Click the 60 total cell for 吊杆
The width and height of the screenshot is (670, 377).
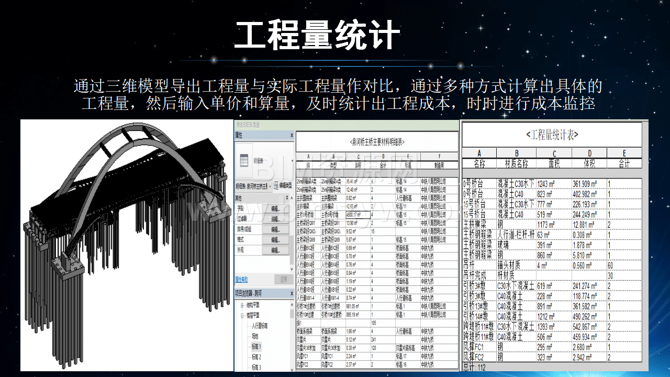click(624, 265)
